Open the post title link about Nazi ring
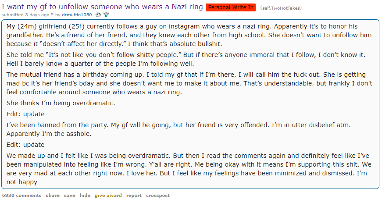Image resolution: width=382 pixels, height=203 pixels. click(x=103, y=7)
